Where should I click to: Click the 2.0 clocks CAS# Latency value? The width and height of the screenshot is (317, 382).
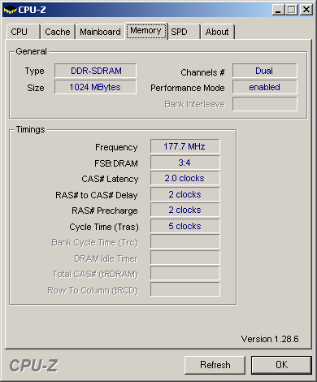(185, 178)
